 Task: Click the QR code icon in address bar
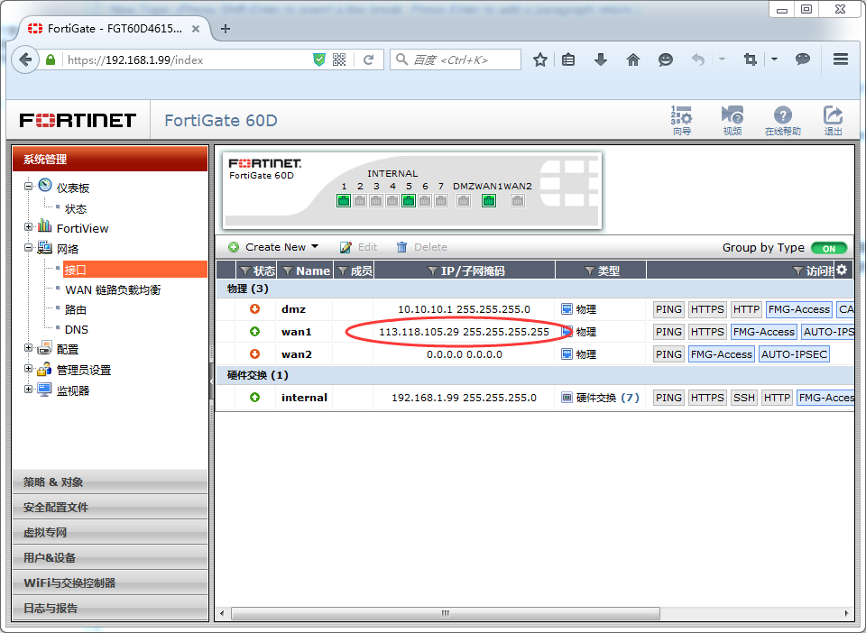point(339,60)
